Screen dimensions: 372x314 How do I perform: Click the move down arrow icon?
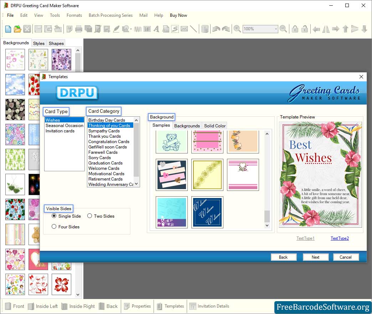(x=365, y=29)
